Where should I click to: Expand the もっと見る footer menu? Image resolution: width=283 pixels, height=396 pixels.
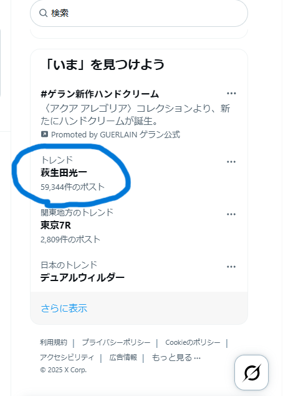(x=176, y=358)
